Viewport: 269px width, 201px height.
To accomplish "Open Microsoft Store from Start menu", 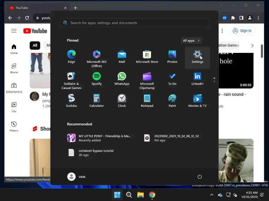I will [147, 57].
